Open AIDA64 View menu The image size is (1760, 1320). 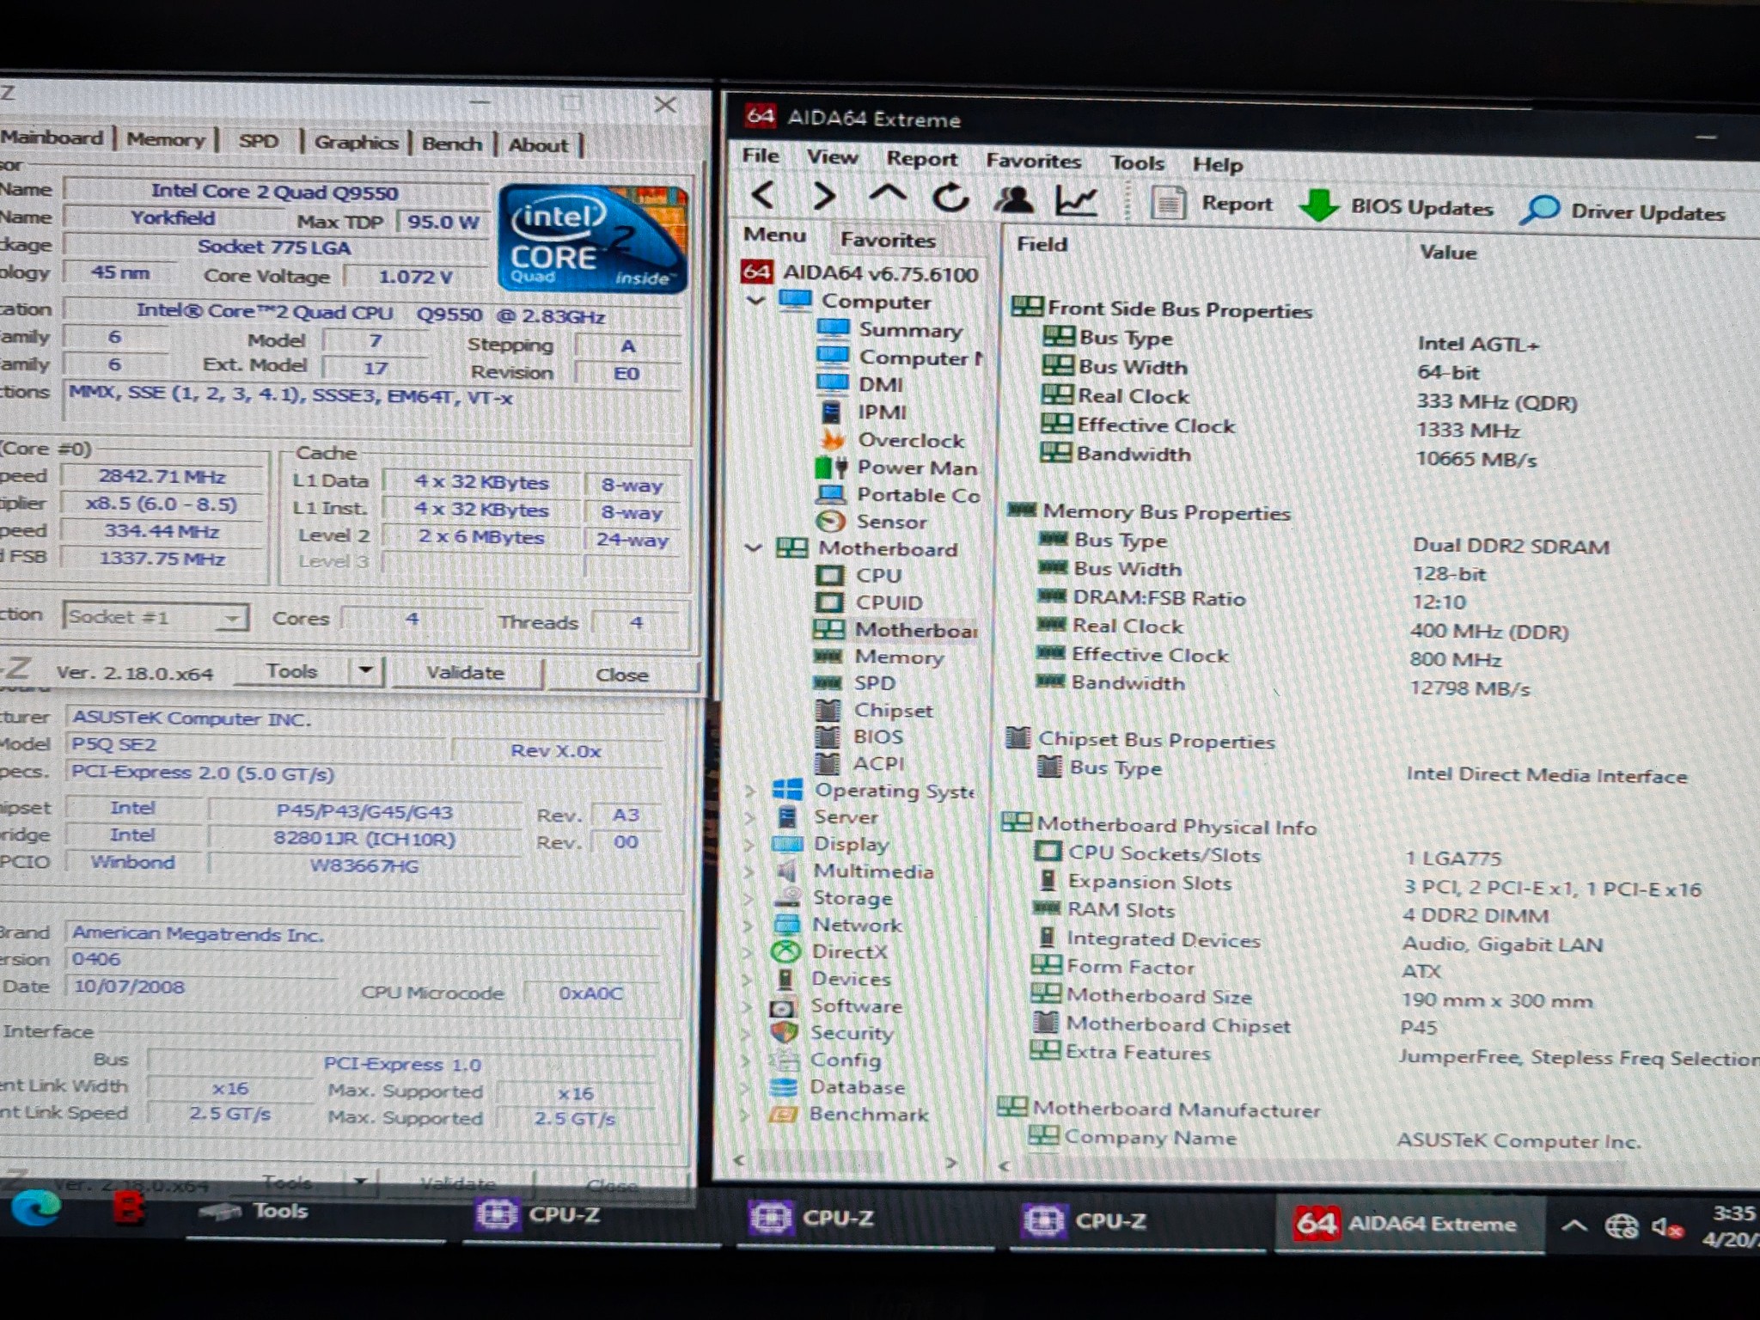(x=831, y=157)
